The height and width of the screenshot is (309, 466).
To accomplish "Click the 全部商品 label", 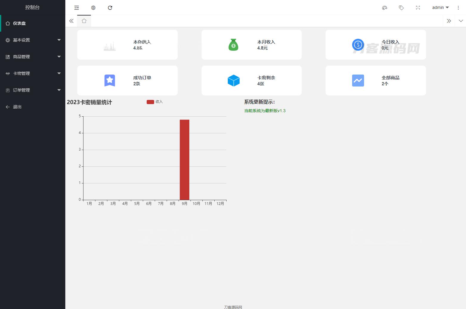I will pyautogui.click(x=391, y=78).
